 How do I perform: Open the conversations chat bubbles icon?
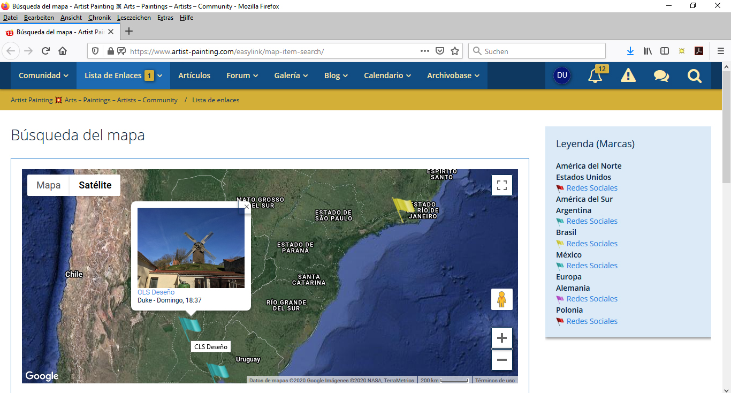tap(661, 76)
